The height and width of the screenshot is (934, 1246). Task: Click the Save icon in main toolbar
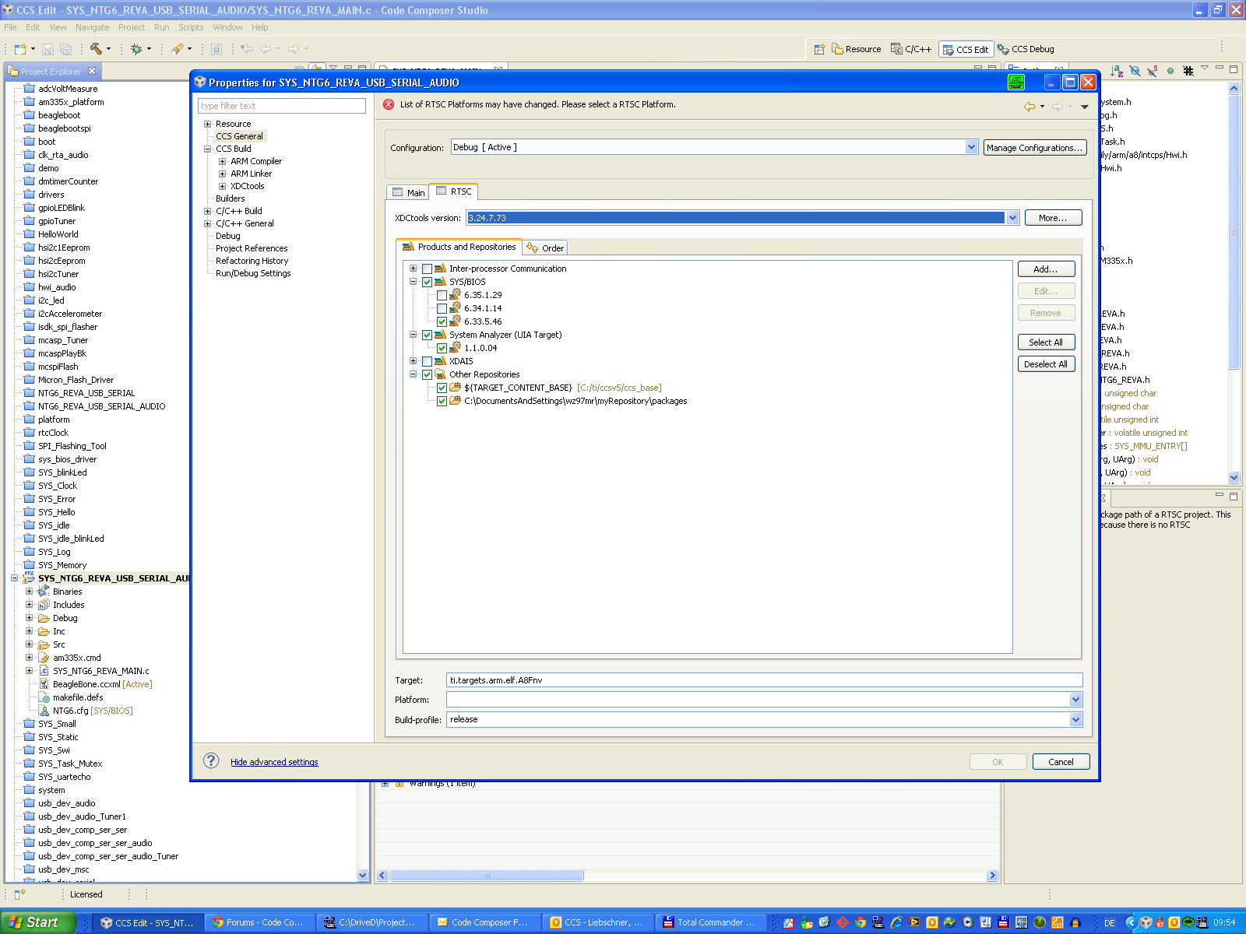coord(48,49)
